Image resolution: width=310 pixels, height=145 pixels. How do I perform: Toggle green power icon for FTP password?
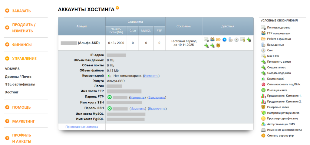pos(110,97)
